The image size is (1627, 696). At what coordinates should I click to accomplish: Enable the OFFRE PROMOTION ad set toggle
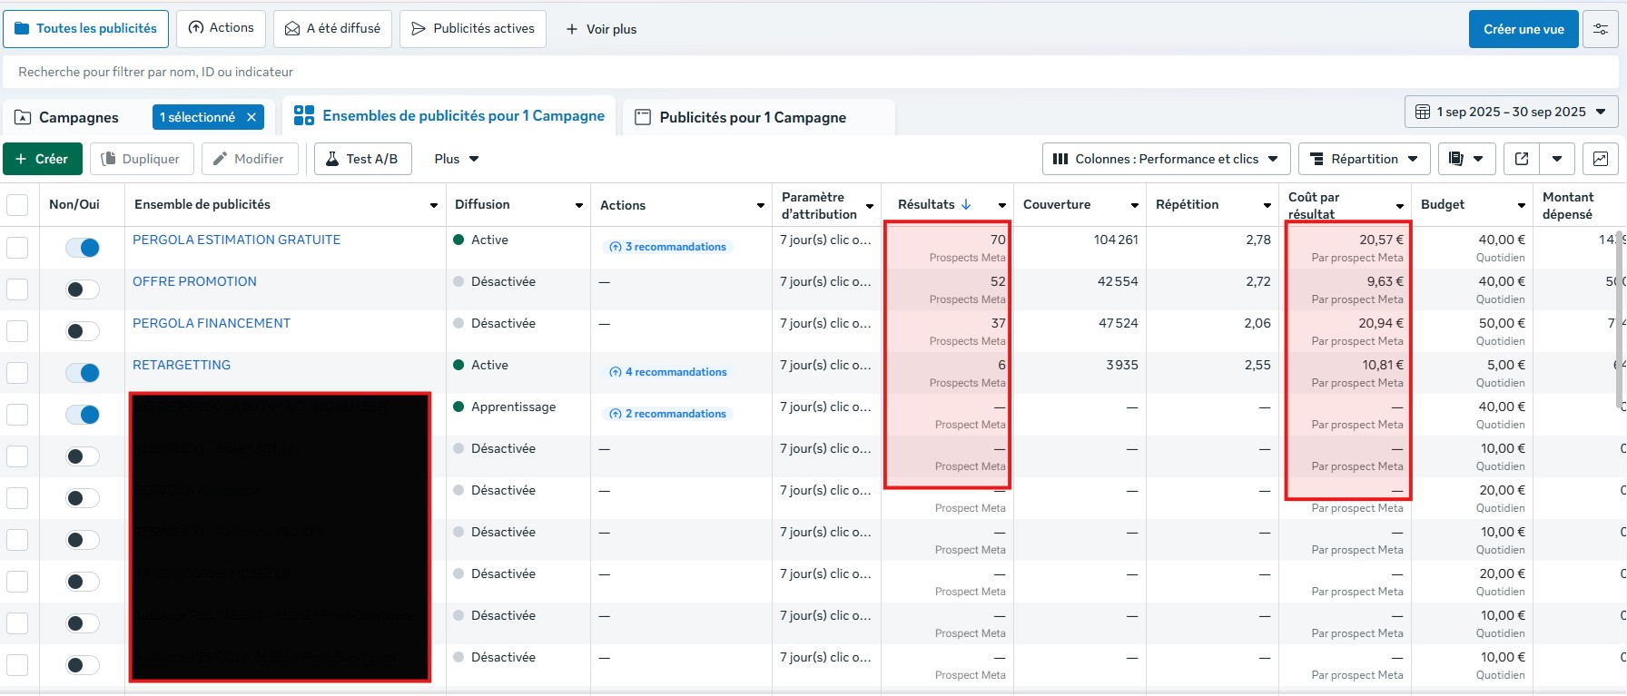(83, 289)
